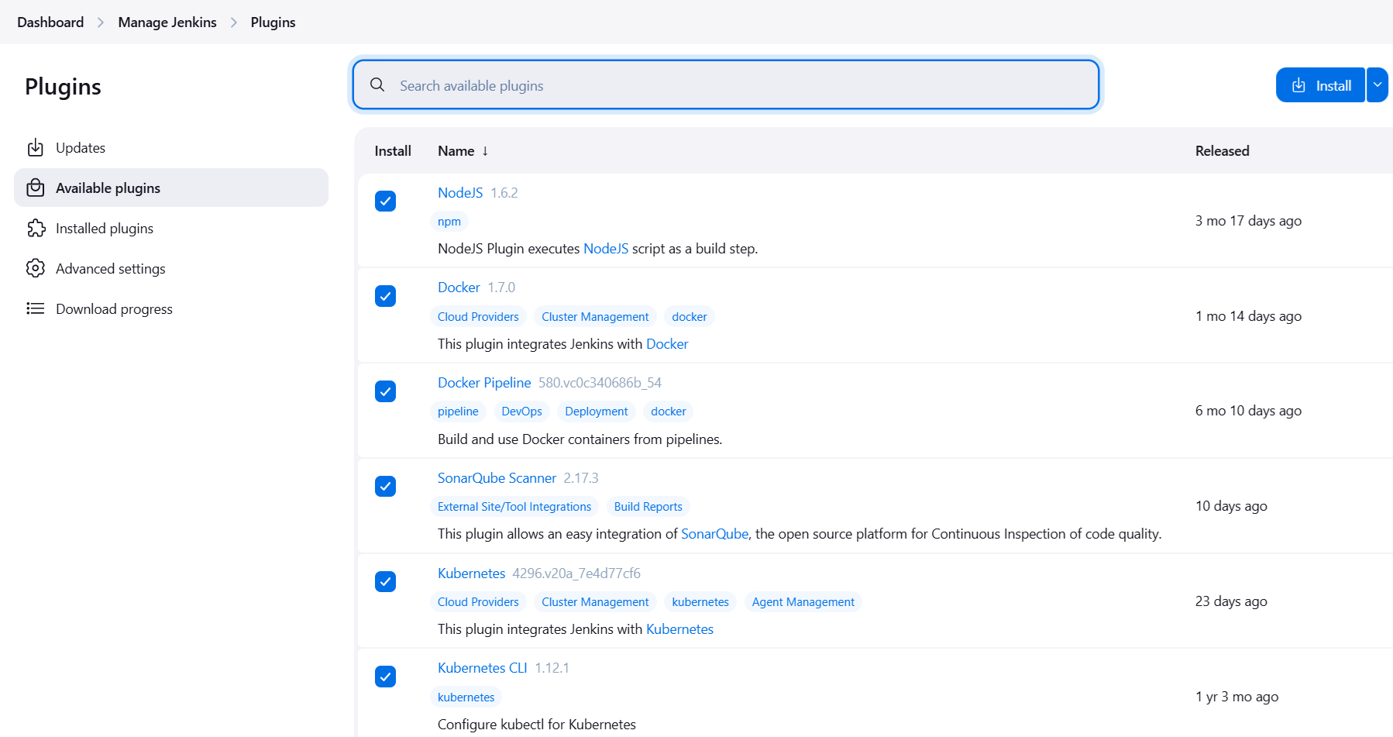Screen dimensions: 1393x737
Task: Open the NodeJS plugin title link
Action: point(460,193)
